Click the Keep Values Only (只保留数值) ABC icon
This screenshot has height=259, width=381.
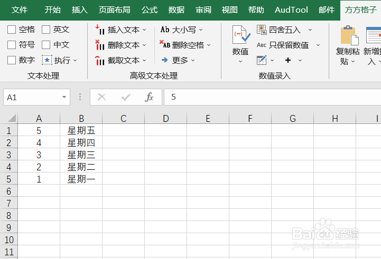[x=262, y=45]
